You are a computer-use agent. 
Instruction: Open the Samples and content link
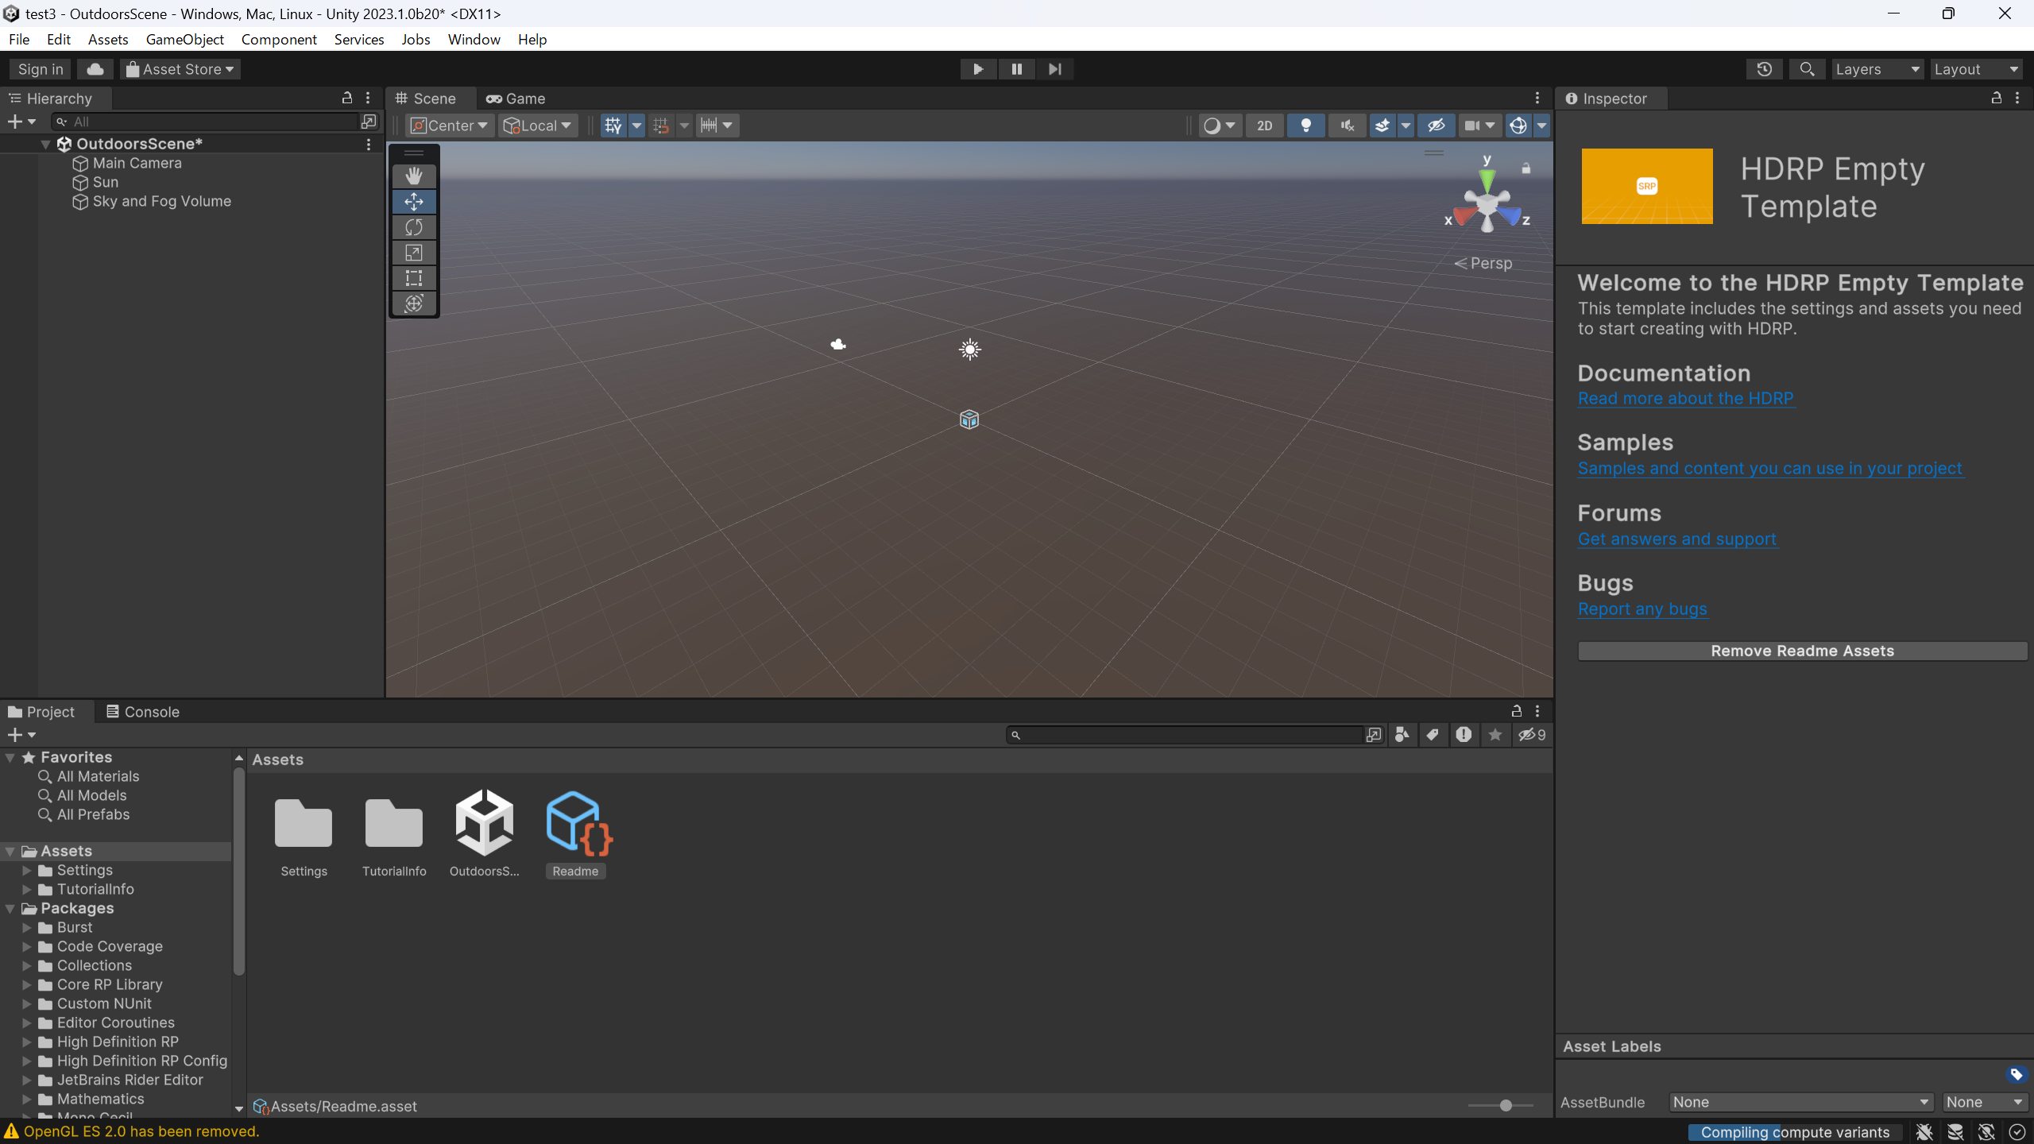1769,469
